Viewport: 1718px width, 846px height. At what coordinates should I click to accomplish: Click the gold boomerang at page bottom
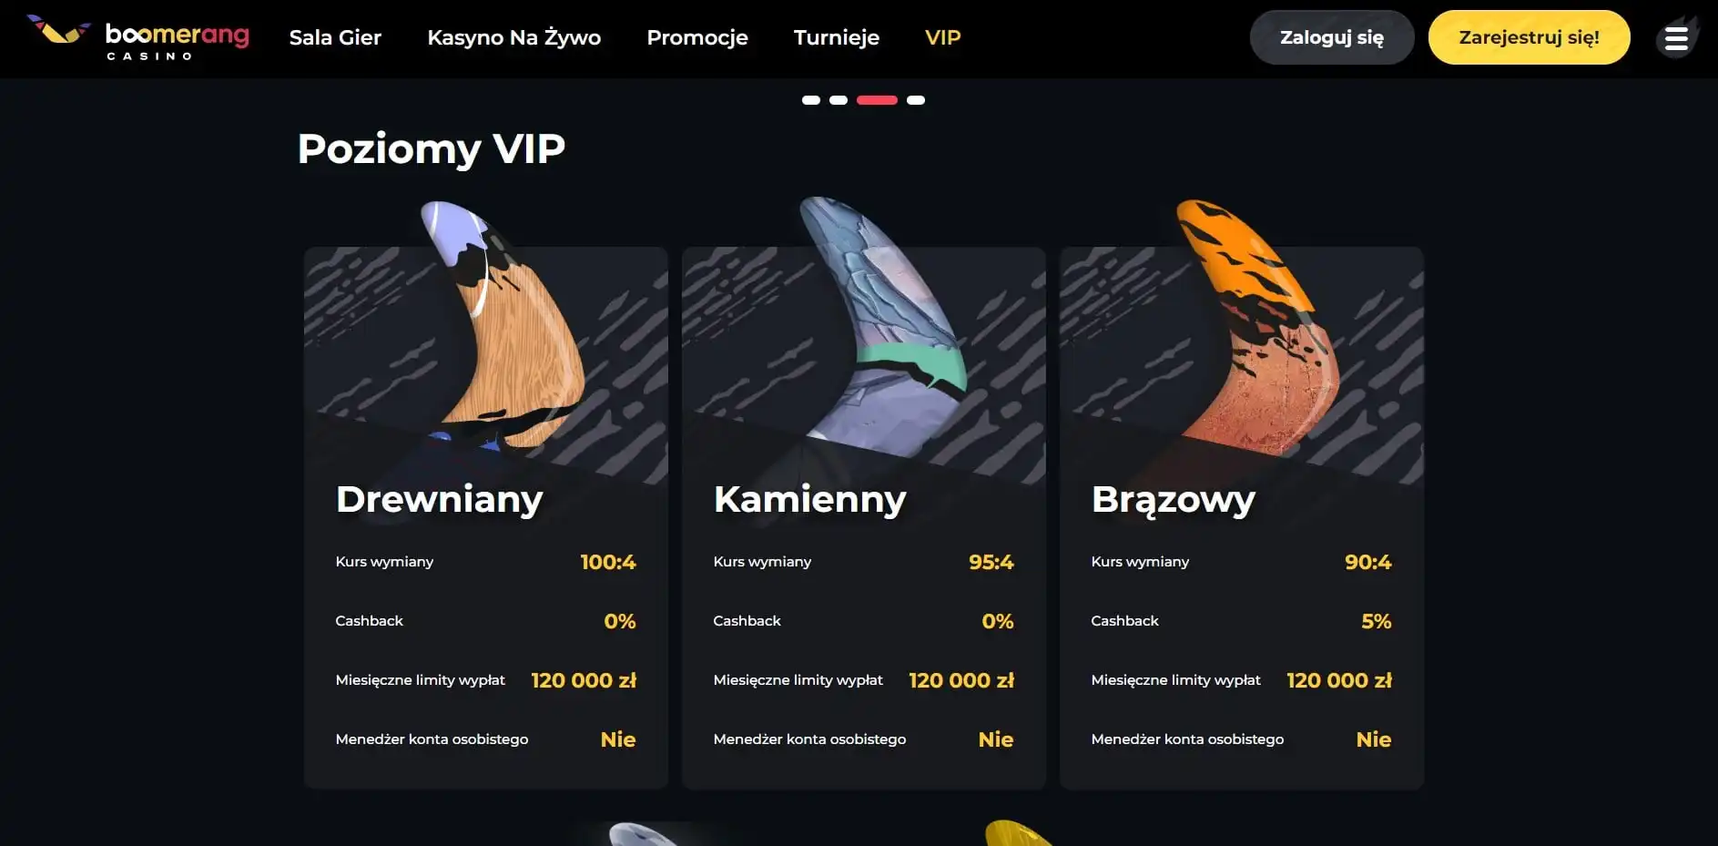1020,833
